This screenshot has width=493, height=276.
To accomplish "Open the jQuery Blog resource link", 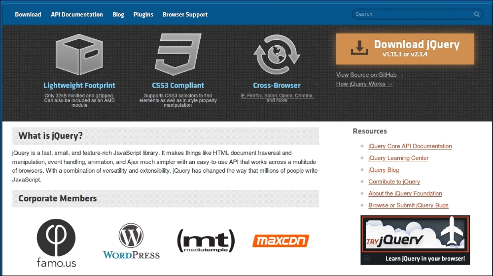I will pyautogui.click(x=384, y=170).
